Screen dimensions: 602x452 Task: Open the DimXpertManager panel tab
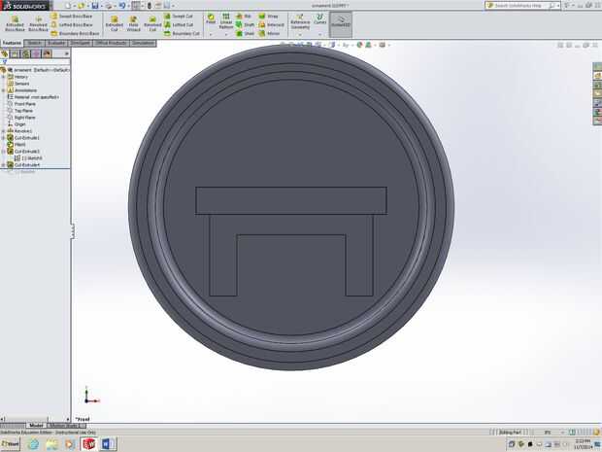point(36,53)
